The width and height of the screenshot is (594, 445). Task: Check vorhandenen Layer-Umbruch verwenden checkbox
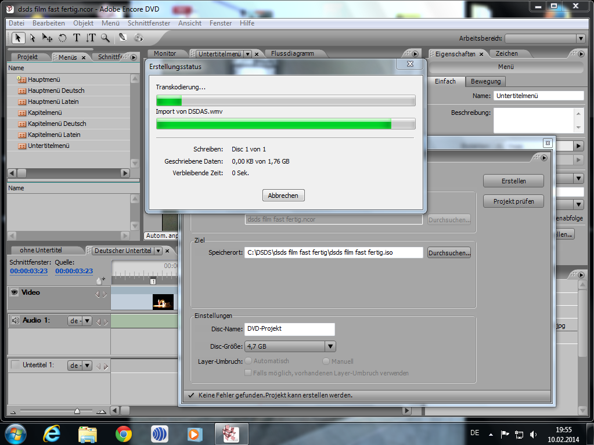[248, 372]
